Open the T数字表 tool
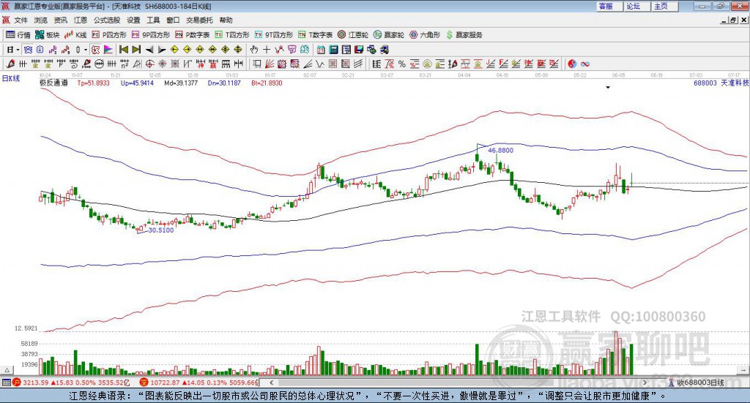Viewport: 750px width, 403px height. click(x=315, y=35)
